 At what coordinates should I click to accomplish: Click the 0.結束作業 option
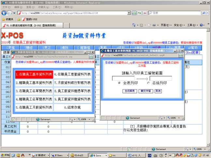coord(72,107)
